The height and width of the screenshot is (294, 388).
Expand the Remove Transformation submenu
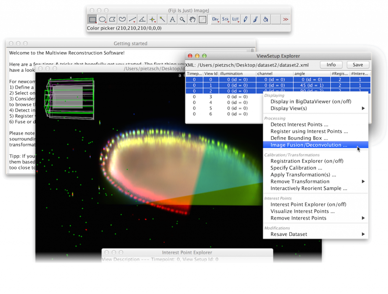pos(316,182)
